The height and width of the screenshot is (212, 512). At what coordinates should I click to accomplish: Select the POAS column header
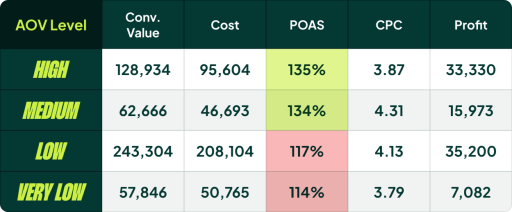click(x=306, y=25)
